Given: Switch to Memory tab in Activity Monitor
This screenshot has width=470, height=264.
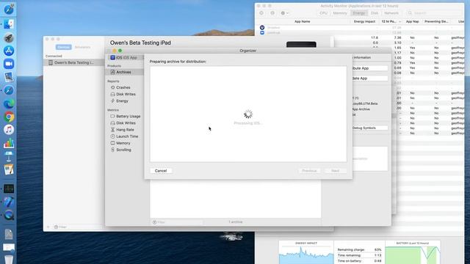Looking at the screenshot, I should 340,13.
